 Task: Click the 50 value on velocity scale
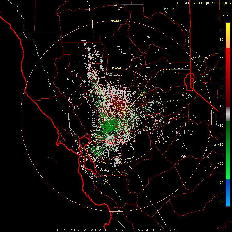click(221, 68)
